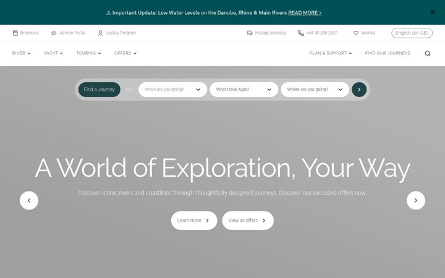Click the search magnifier icon
The image size is (445, 278).
click(x=428, y=53)
